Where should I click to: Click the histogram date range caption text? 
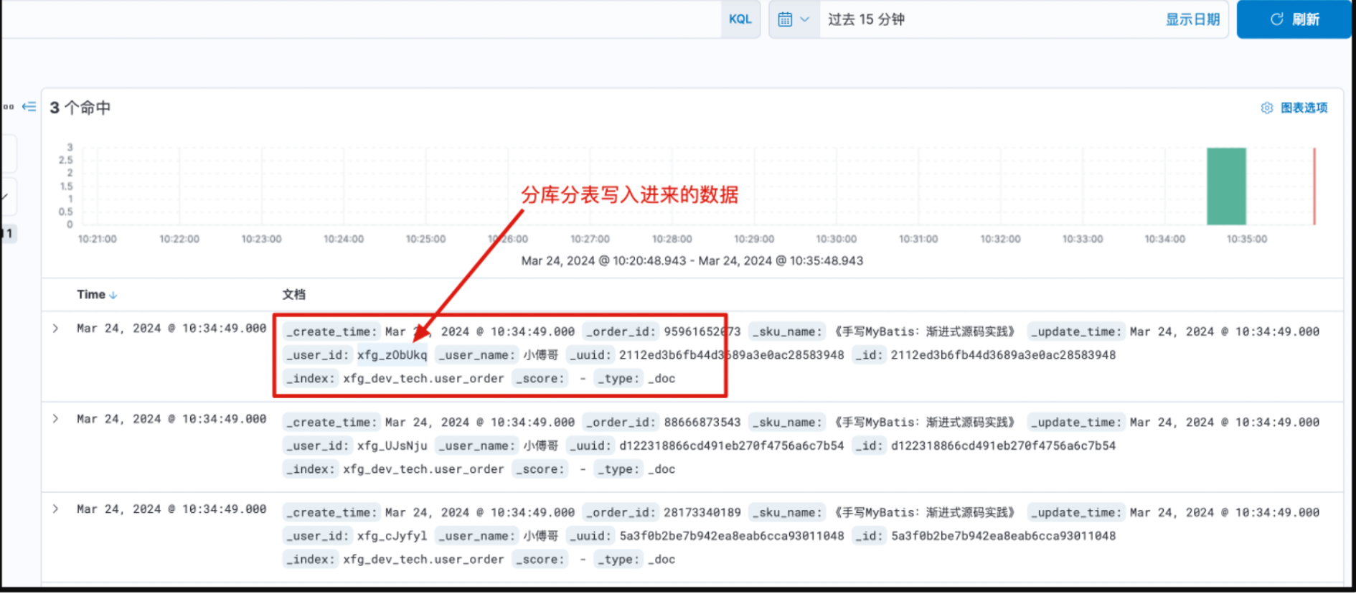[x=692, y=261]
